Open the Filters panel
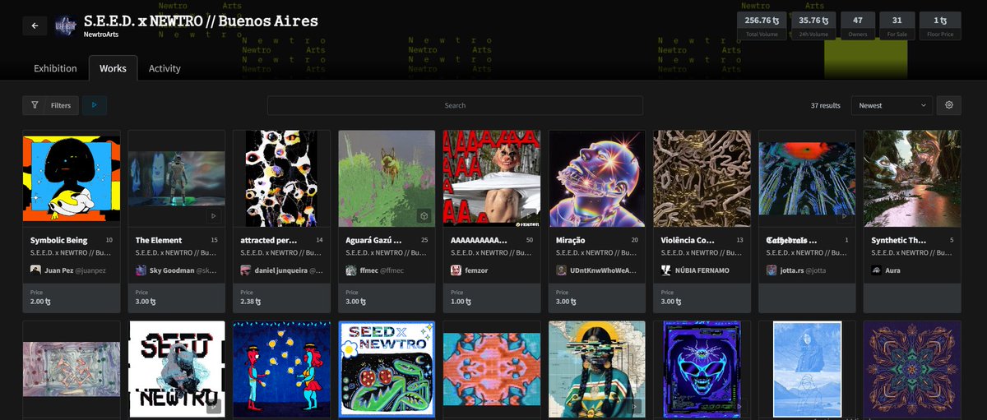This screenshot has width=987, height=420. click(51, 105)
